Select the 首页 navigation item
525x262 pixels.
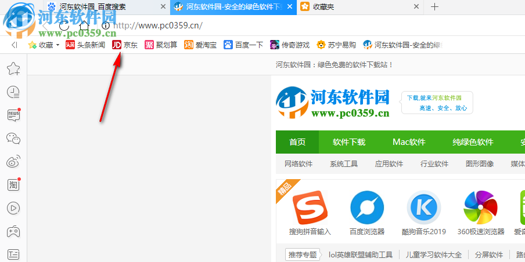(297, 142)
